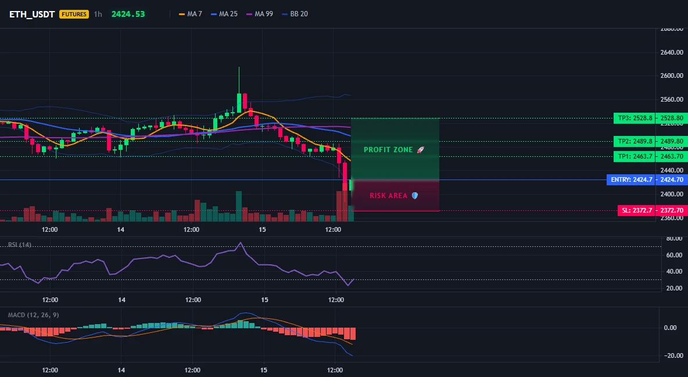This screenshot has width=688, height=377.
Task: Select the 1h timeframe label
Action: tap(98, 14)
